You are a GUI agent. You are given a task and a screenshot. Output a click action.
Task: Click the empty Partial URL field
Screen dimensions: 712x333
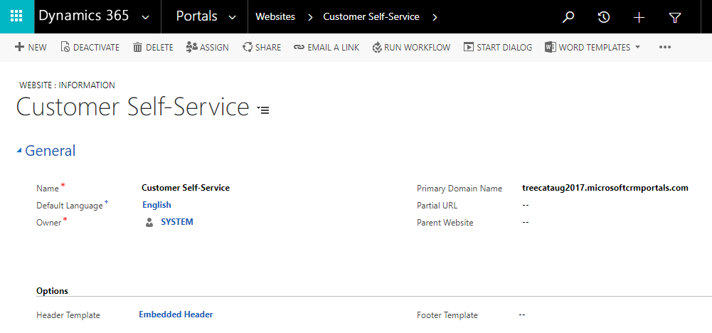(x=526, y=205)
